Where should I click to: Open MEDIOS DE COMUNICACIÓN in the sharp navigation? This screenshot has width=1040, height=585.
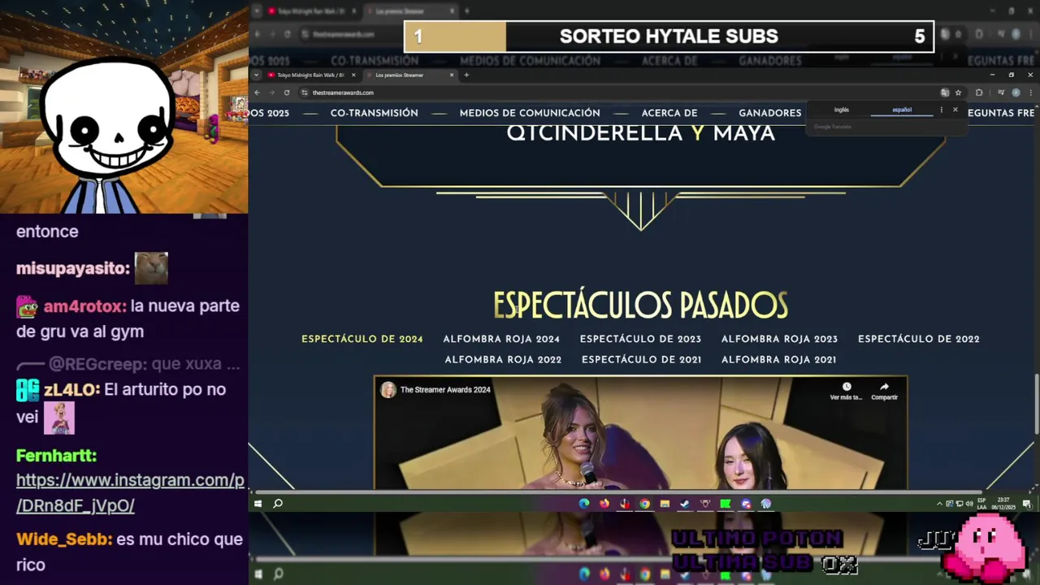pos(530,113)
